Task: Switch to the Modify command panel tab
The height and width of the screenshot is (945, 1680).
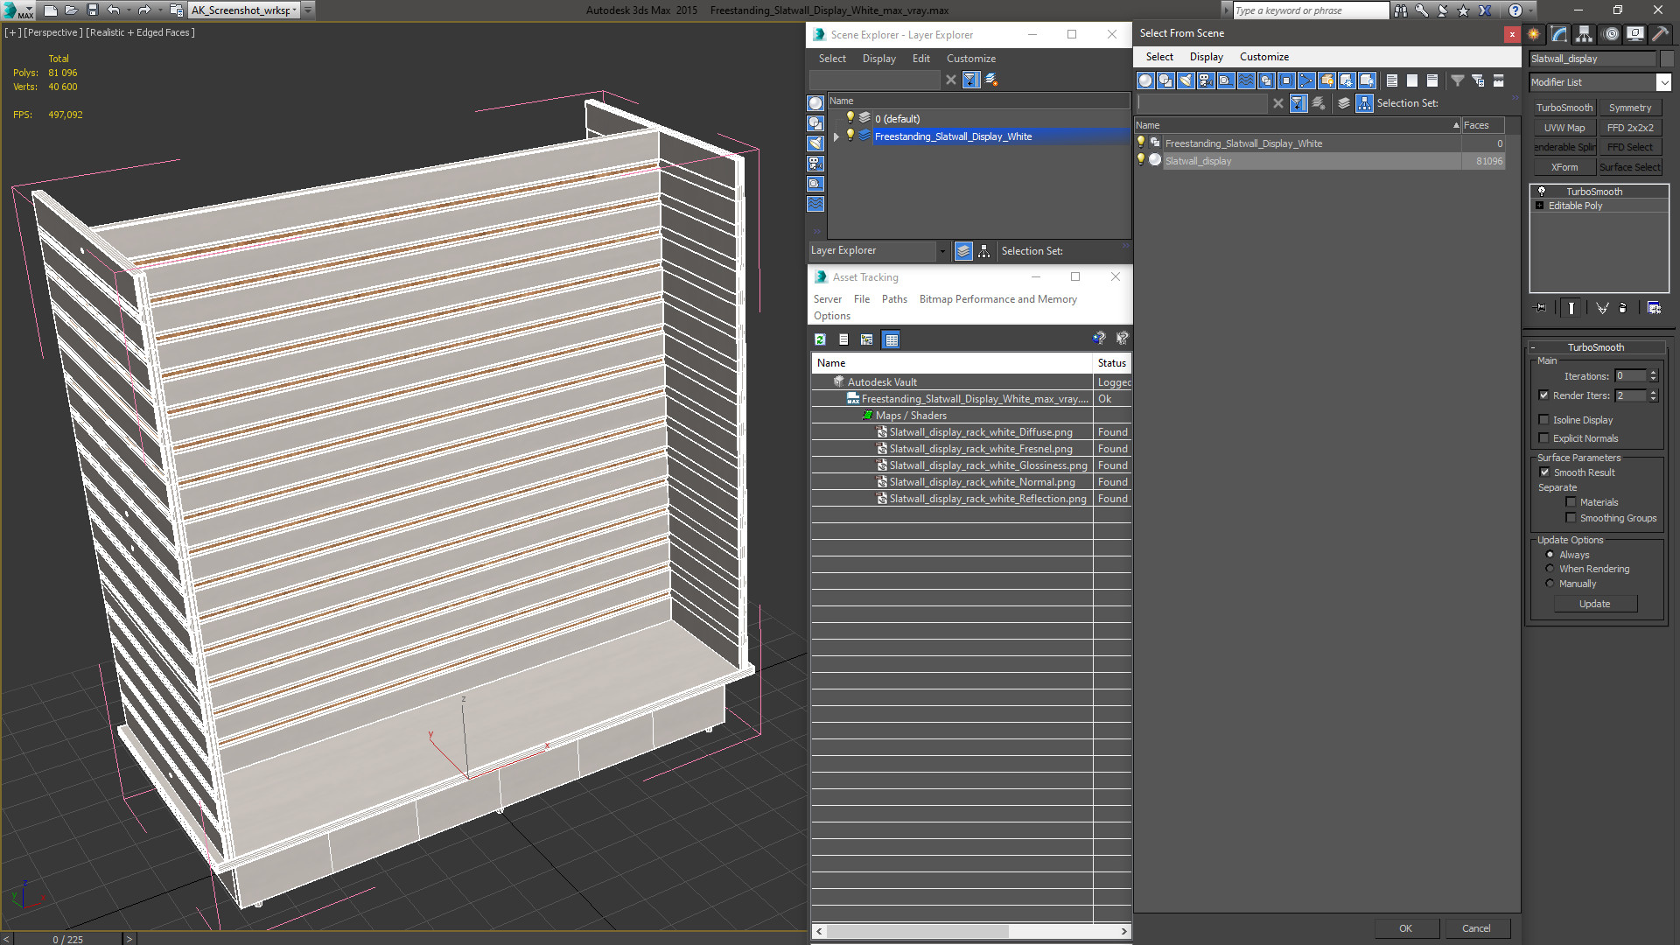Action: point(1559,34)
